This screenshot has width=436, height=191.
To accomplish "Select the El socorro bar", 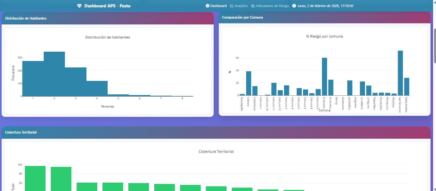I will click(x=331, y=88).
